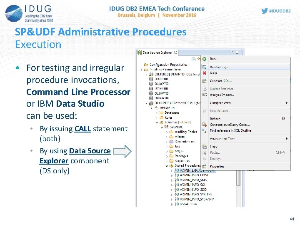Collapse the SYSPROC schema node
The height and width of the screenshot is (225, 300).
coord(162,127)
